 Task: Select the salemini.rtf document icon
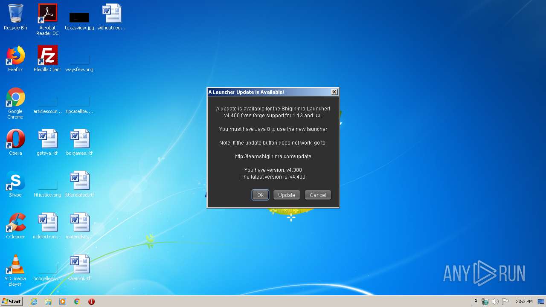pos(79,268)
